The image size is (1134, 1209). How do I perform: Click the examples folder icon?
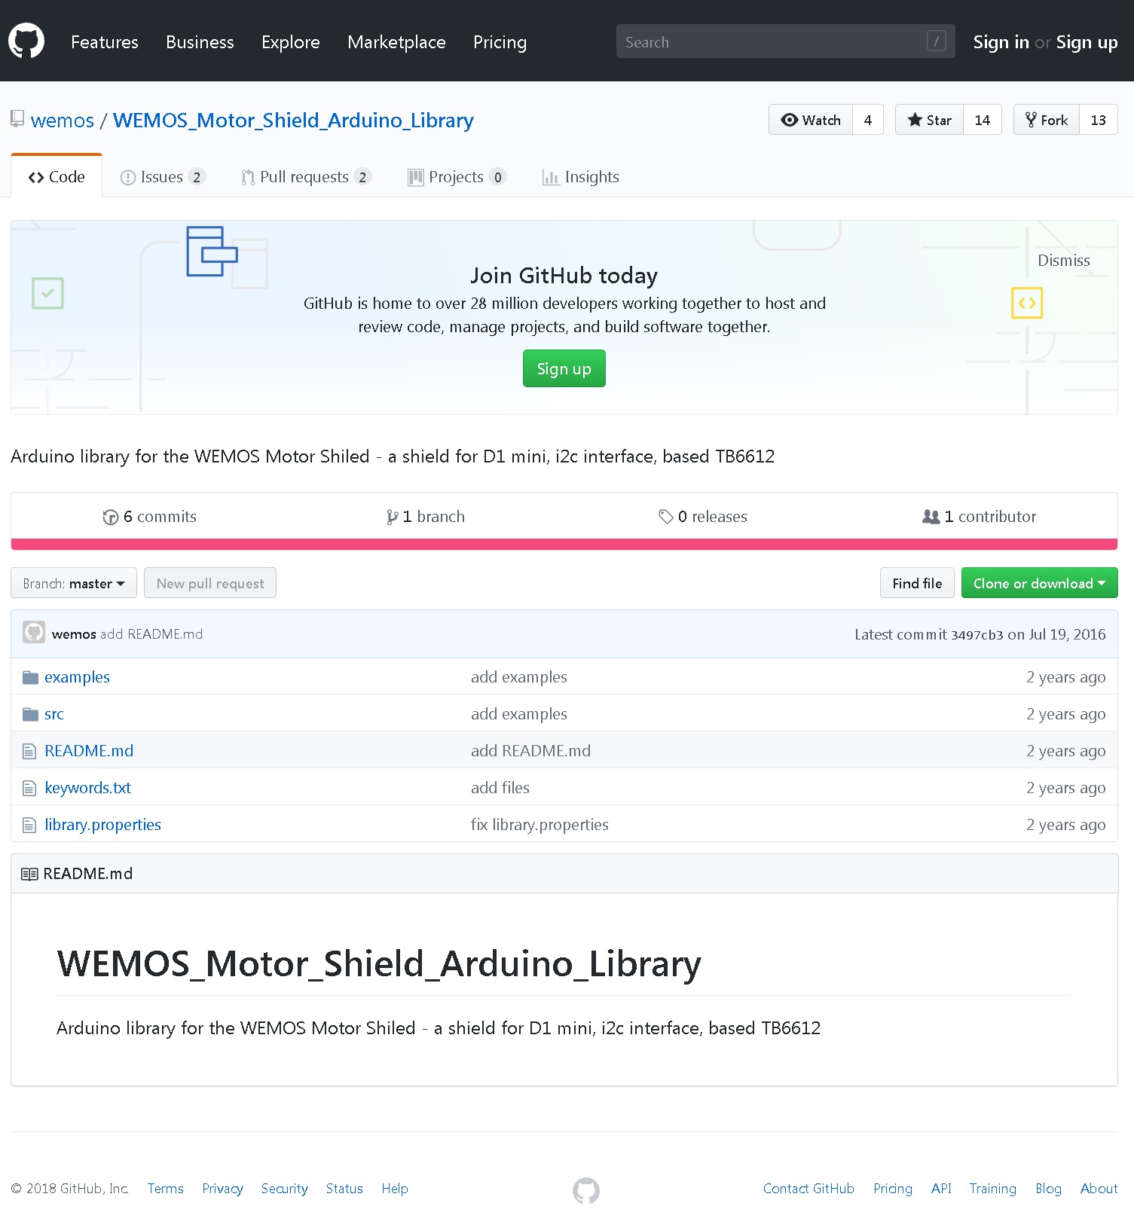[x=30, y=677]
